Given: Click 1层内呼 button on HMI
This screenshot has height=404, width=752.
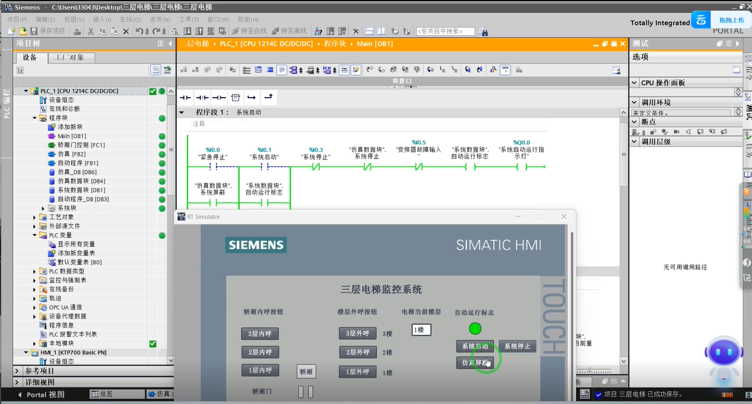Looking at the screenshot, I should [x=260, y=370].
